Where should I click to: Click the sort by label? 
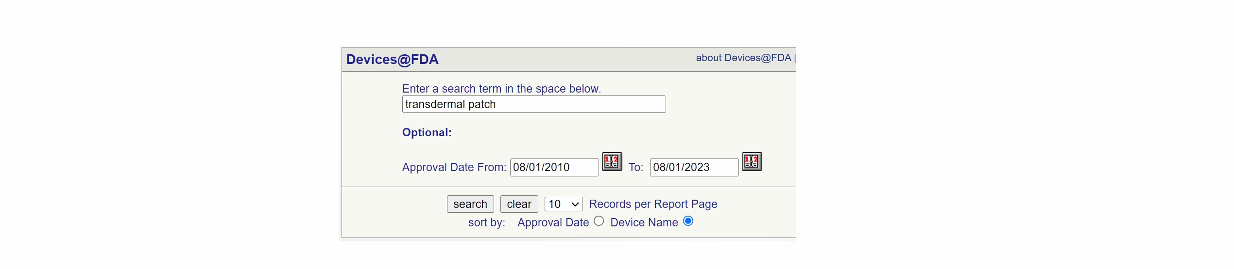(486, 222)
